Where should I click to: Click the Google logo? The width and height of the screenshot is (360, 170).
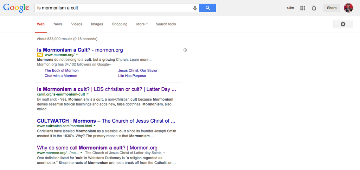(16, 8)
